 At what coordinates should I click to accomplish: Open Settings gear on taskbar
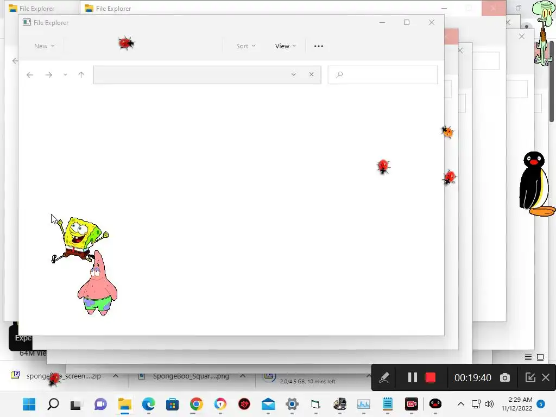pyautogui.click(x=292, y=404)
